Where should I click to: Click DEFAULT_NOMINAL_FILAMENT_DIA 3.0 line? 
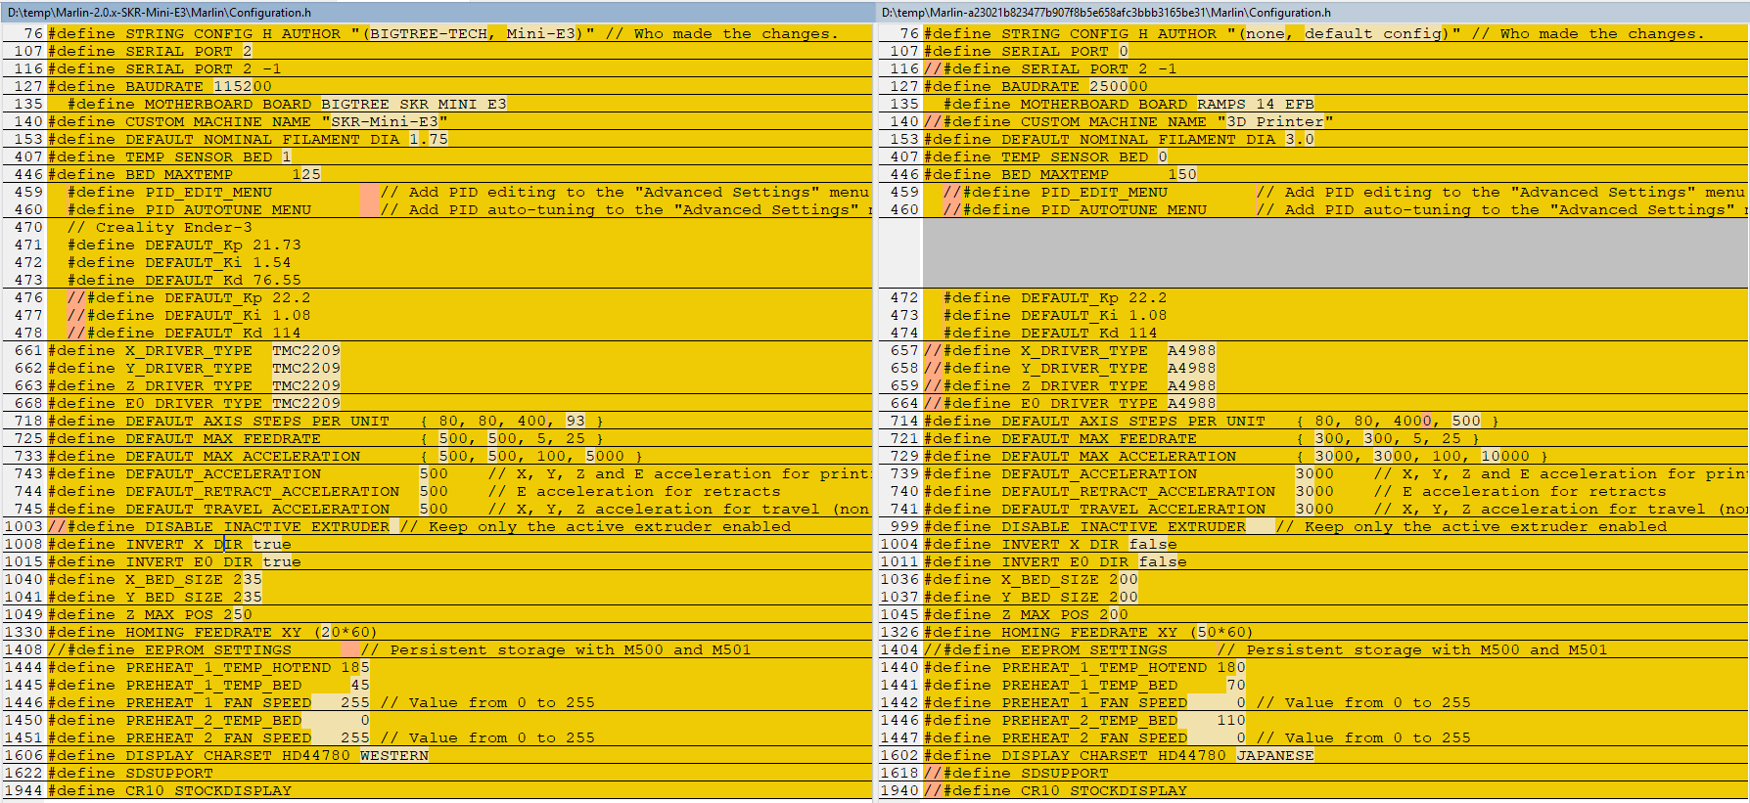point(1312,140)
